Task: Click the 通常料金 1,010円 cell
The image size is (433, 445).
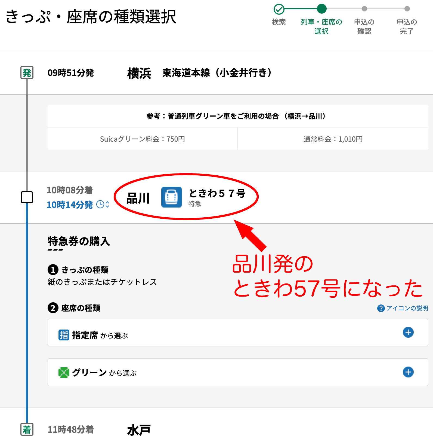Action: (333, 139)
